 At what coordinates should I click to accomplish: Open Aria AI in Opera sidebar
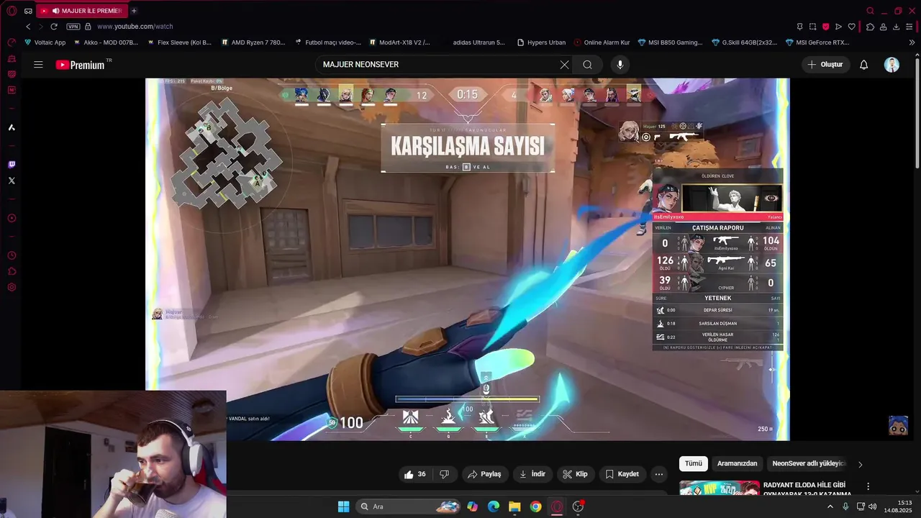click(x=12, y=127)
